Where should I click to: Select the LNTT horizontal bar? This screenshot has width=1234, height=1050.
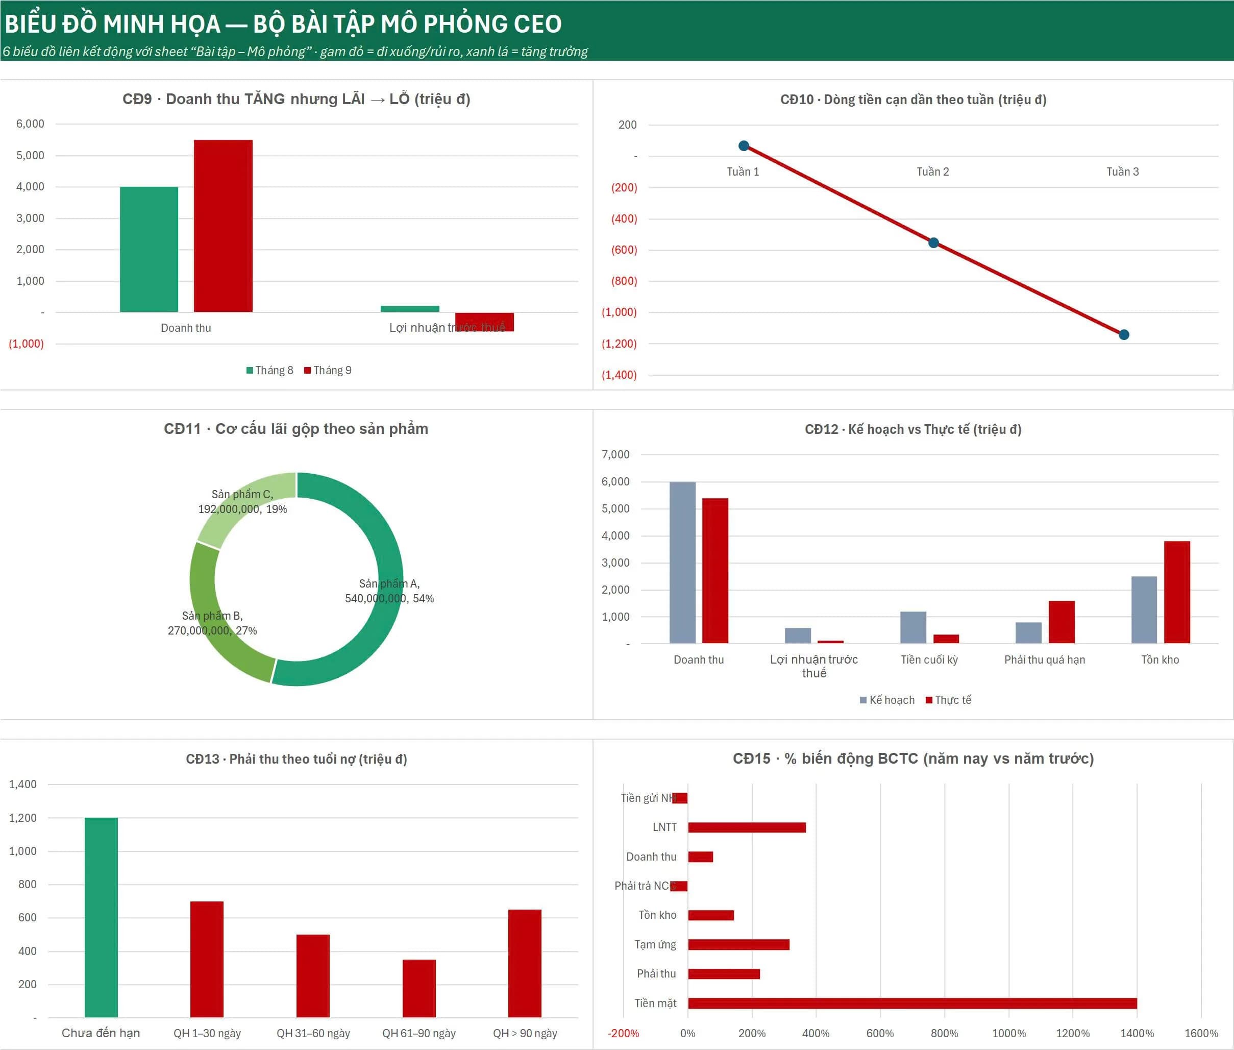pos(747,827)
